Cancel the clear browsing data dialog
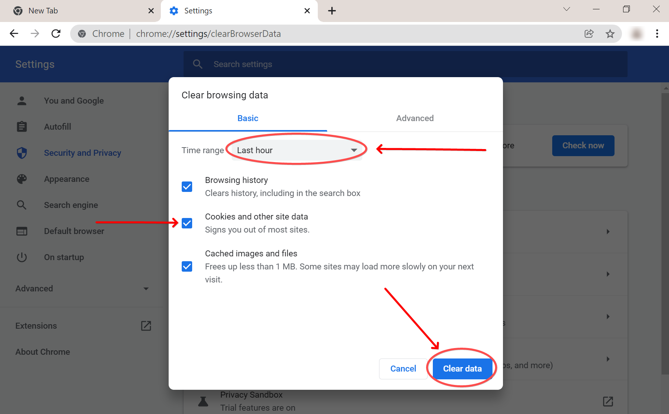Viewport: 669px width, 414px height. (403, 369)
